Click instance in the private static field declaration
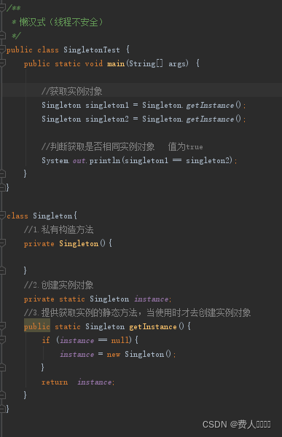The image size is (282, 437). tap(151, 299)
